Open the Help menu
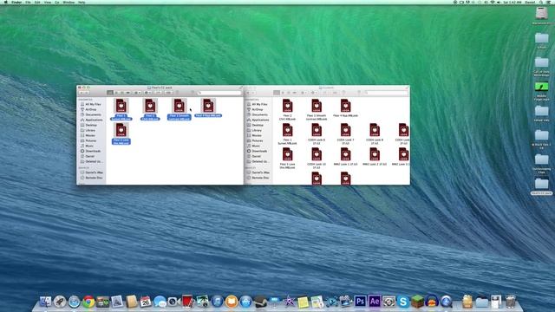Viewport: 555px width, 312px height. point(82,2)
